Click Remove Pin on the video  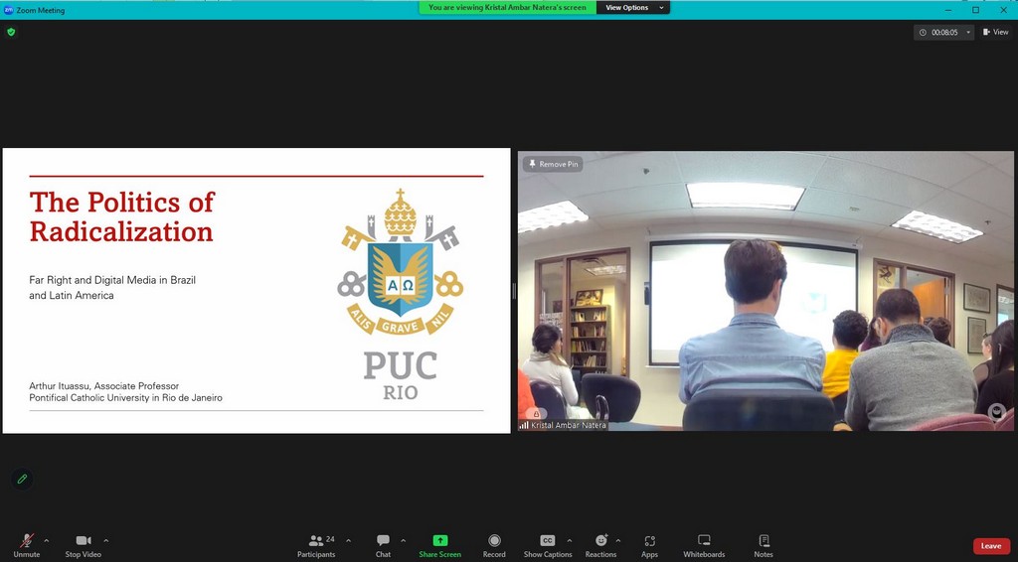coord(553,164)
